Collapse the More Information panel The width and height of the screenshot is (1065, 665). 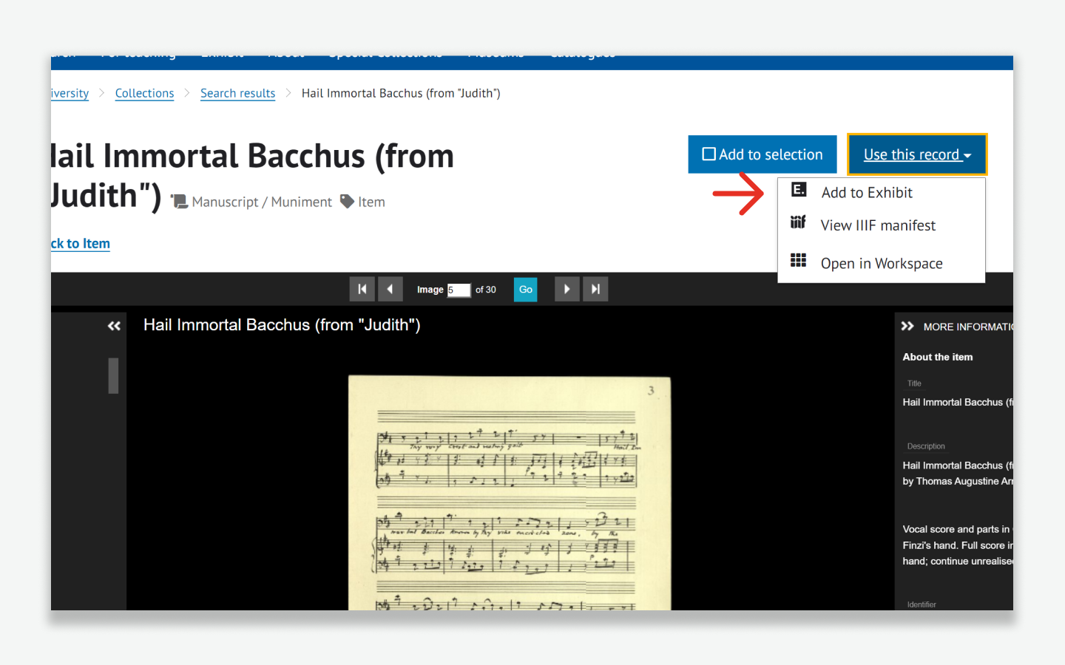907,326
